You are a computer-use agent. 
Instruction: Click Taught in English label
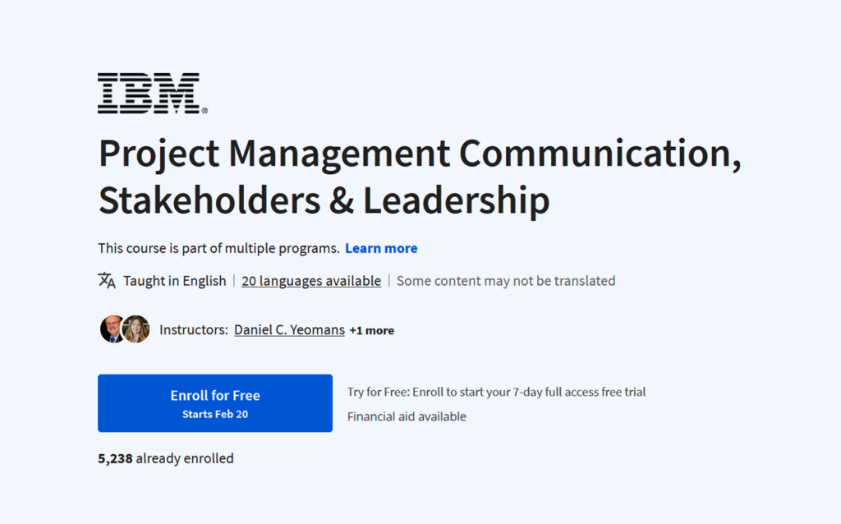[174, 280]
